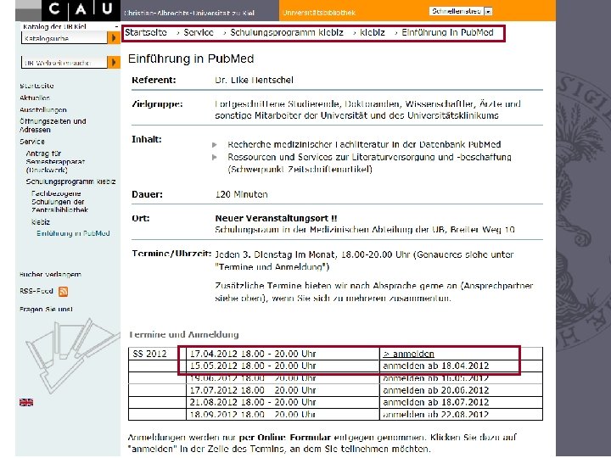Select the 21.08.2012 date cell

[x=283, y=402]
